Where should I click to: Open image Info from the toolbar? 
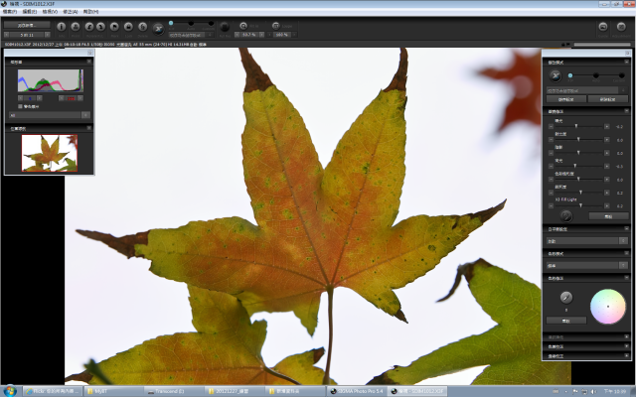62,27
